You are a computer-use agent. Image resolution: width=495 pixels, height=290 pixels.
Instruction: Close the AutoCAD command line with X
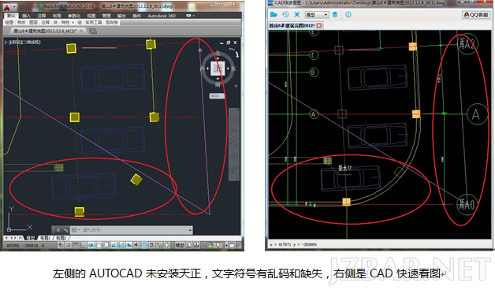(x=58, y=230)
